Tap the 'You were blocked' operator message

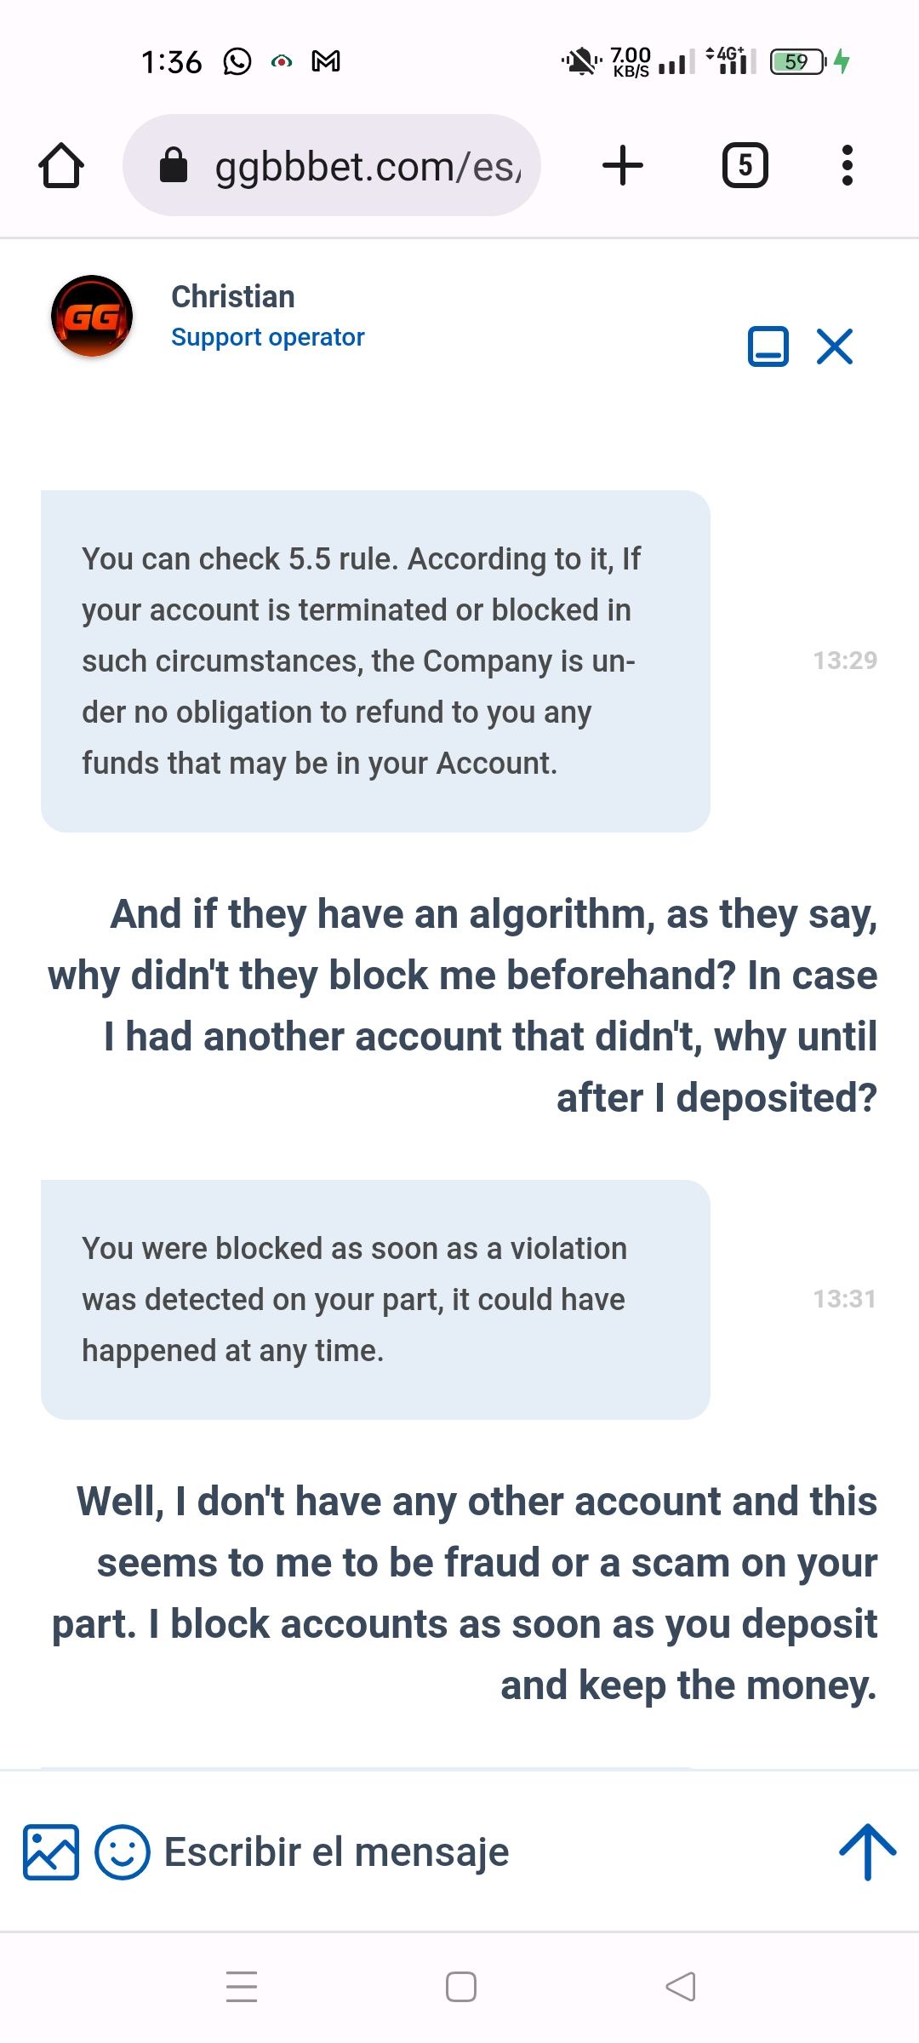click(375, 1300)
